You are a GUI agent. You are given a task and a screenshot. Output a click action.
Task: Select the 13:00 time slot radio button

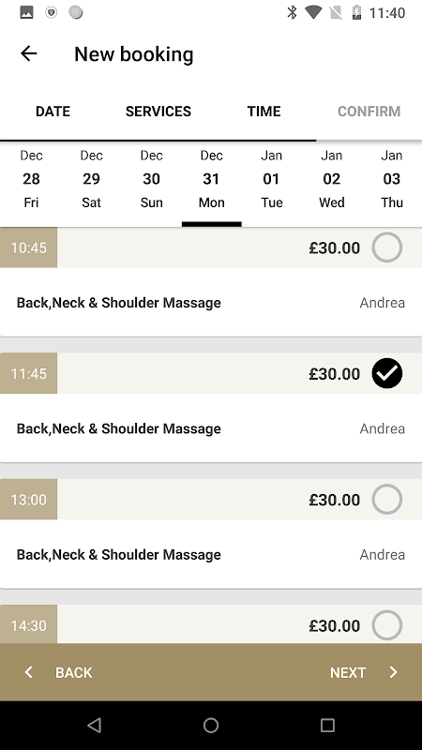tap(386, 499)
